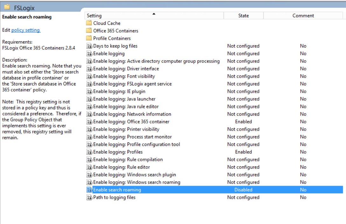Click the Enable search roaming policy icon
The height and width of the screenshot is (224, 346).
(x=89, y=190)
